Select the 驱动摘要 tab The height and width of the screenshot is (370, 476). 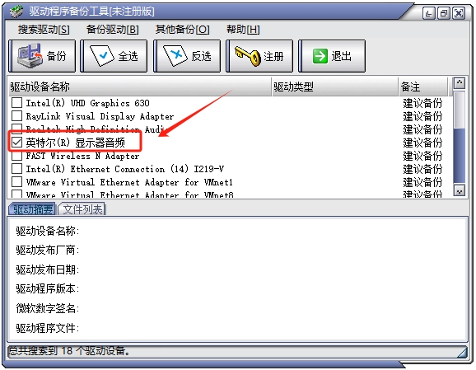pyautogui.click(x=33, y=209)
